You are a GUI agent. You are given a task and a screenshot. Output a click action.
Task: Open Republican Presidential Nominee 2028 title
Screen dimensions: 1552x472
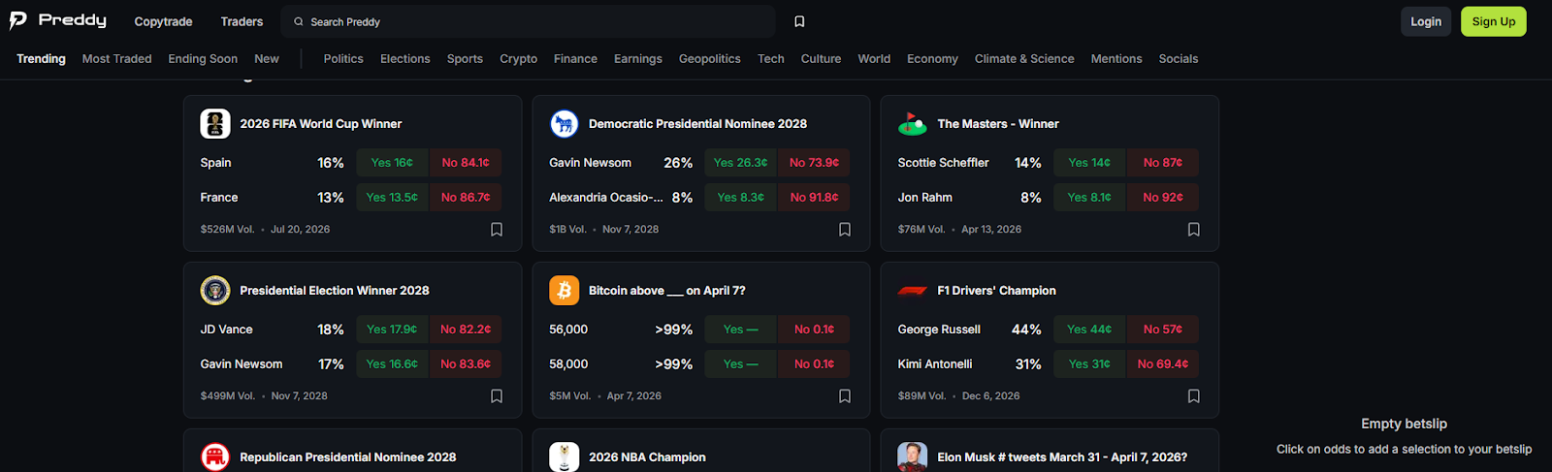tap(347, 457)
